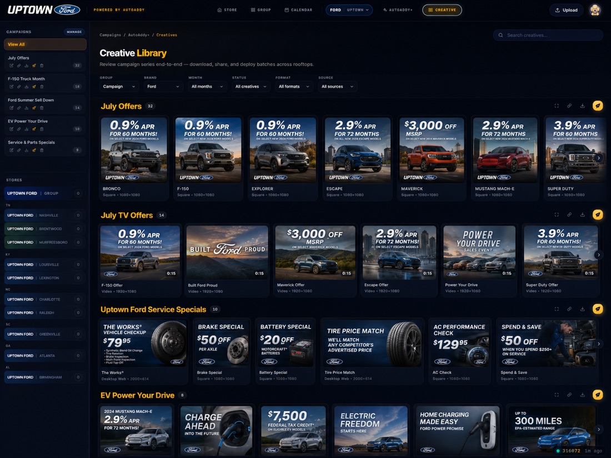This screenshot has width=611, height=458.
Task: Click the Campaigns breadcrumb link
Action: [111, 35]
